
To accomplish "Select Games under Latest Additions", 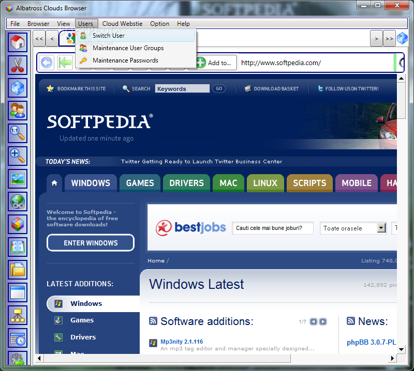I will (82, 320).
